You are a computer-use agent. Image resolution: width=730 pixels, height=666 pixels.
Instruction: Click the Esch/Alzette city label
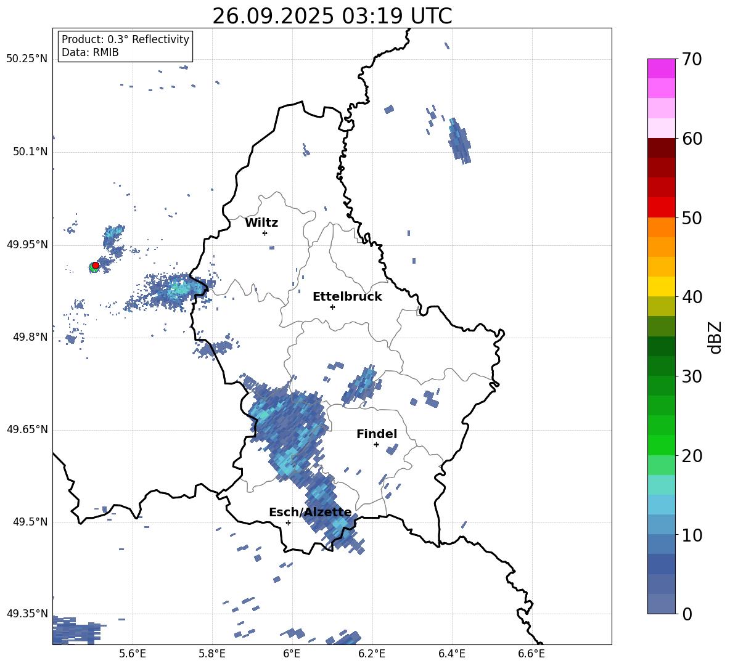[310, 513]
